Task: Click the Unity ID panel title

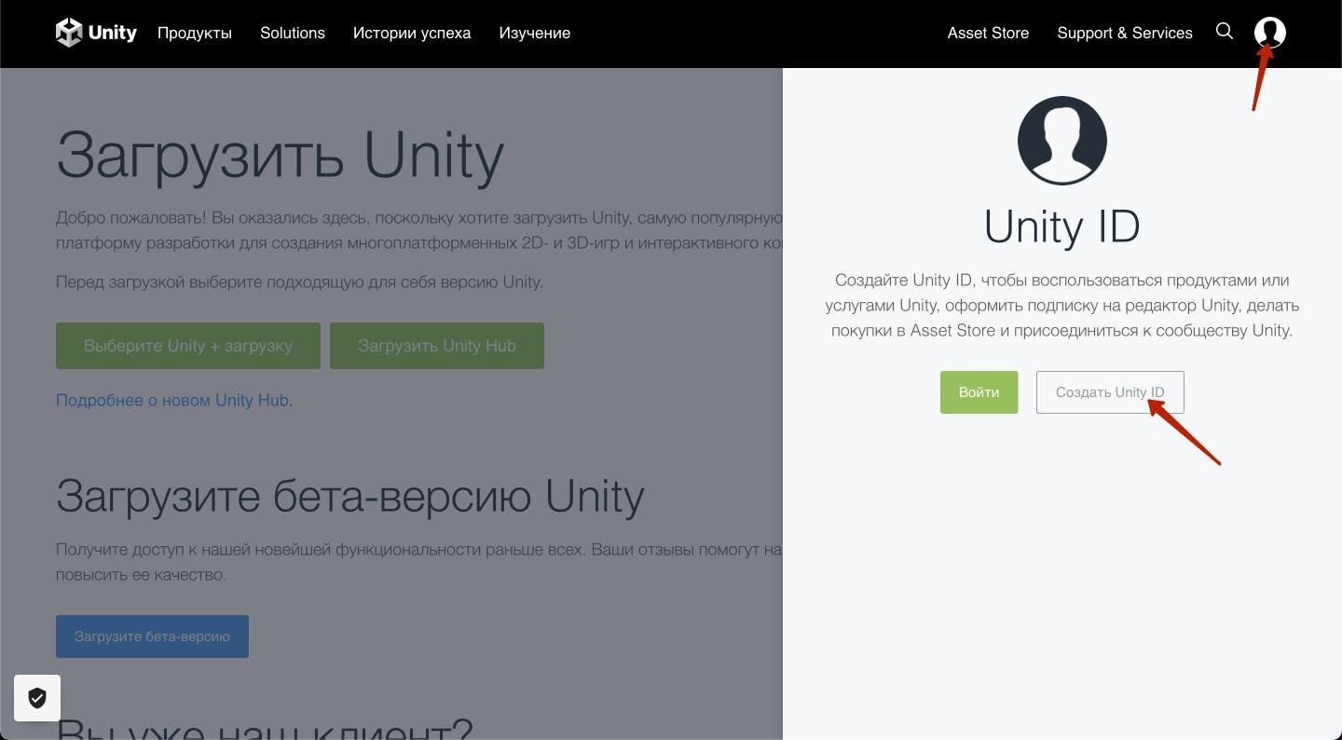Action: (1062, 226)
